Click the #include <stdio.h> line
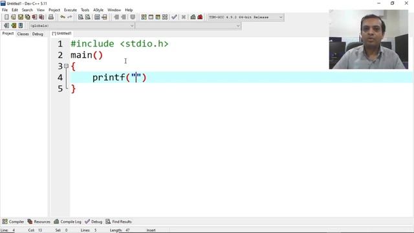The width and height of the screenshot is (414, 233). (119, 44)
